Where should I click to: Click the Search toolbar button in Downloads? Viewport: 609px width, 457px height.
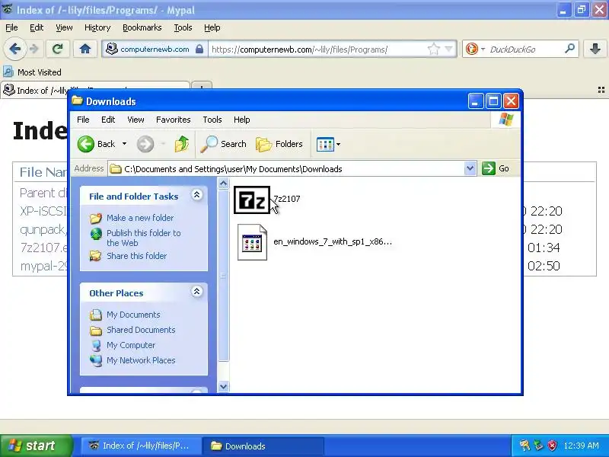pyautogui.click(x=224, y=144)
